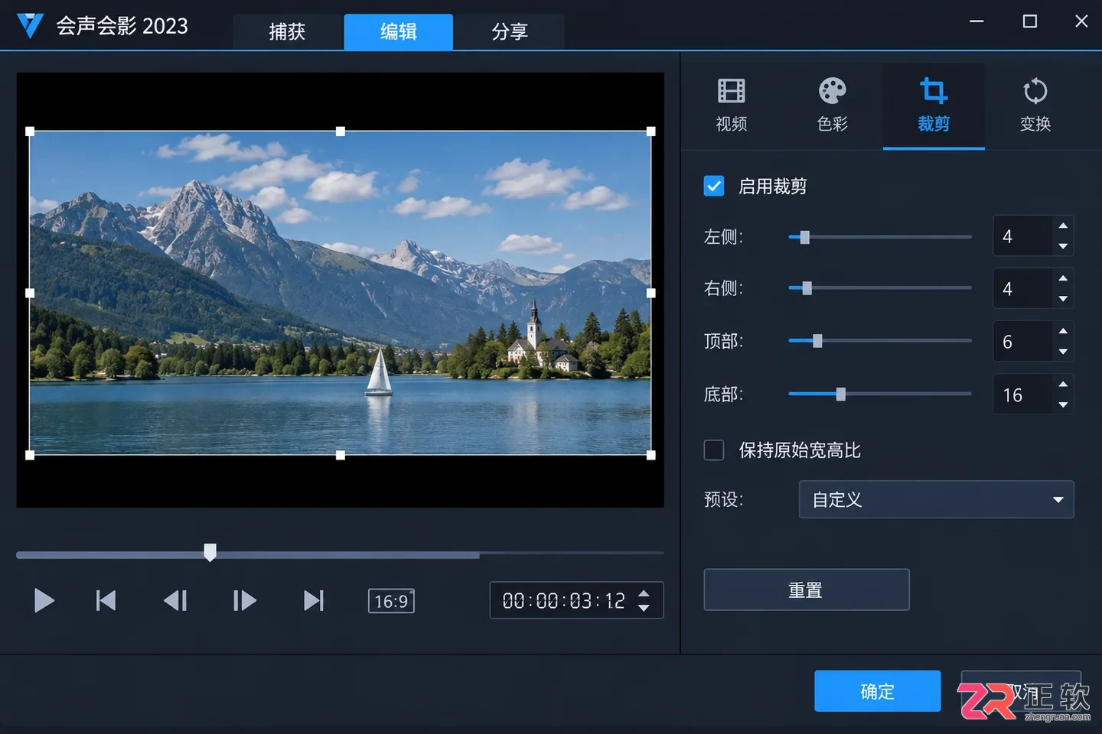The height and width of the screenshot is (734, 1102).
Task: Click the top-middle crop handle
Action: (341, 132)
